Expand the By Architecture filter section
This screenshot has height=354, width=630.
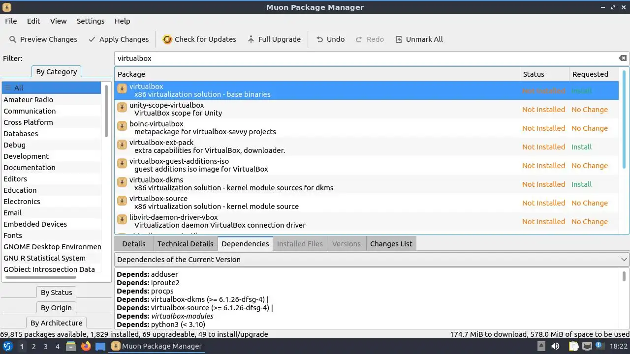56,323
